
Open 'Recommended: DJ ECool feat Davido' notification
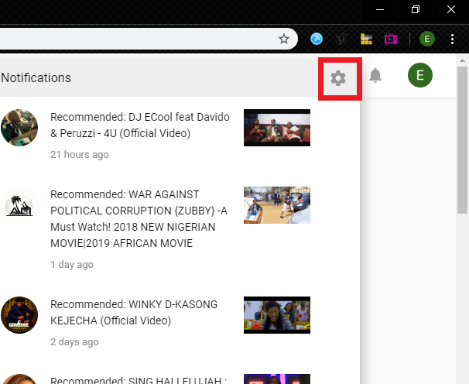[x=140, y=125]
